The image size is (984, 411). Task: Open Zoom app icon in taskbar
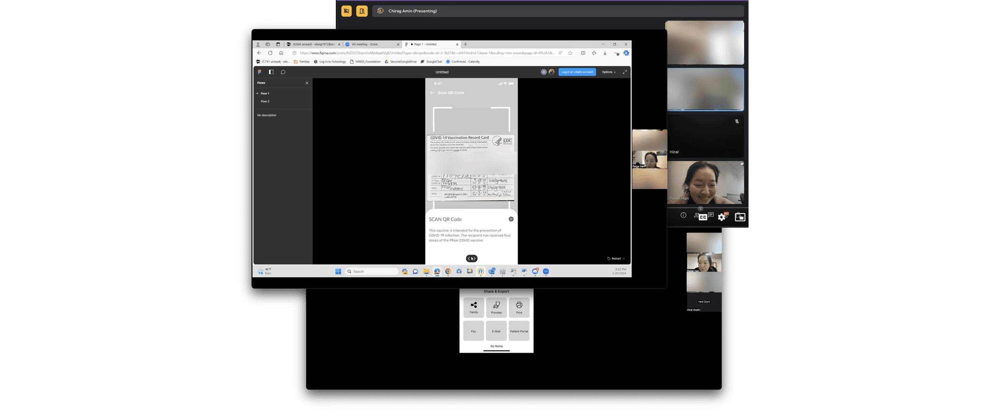pyautogui.click(x=546, y=271)
